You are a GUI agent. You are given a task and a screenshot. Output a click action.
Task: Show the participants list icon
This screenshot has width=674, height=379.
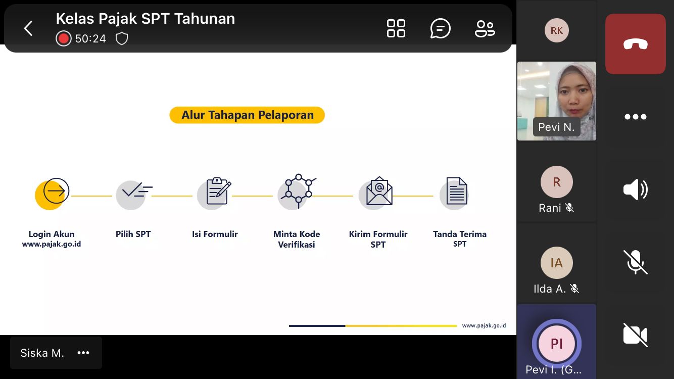(x=485, y=28)
